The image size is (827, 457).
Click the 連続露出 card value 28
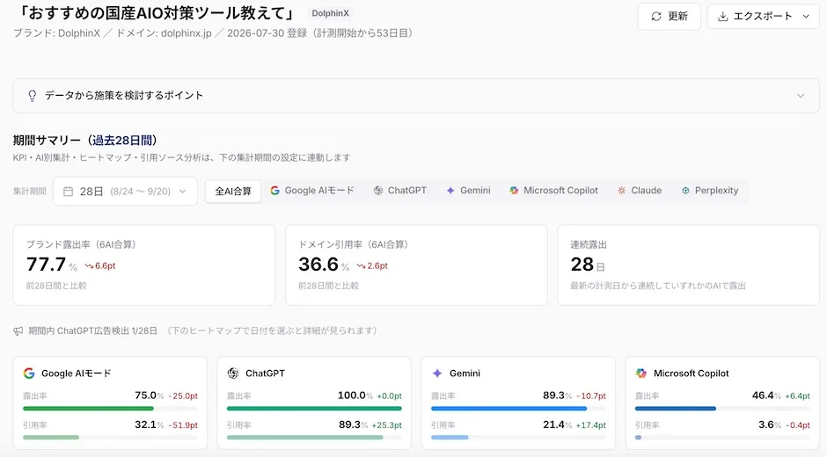pos(582,264)
